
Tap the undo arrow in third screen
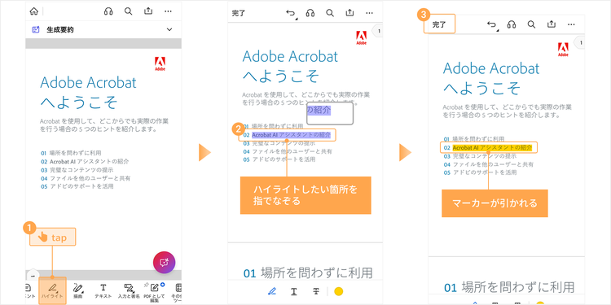pyautogui.click(x=492, y=24)
